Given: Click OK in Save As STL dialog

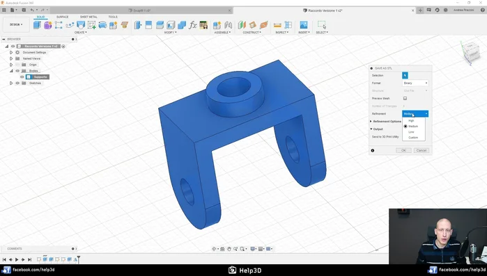Looking at the screenshot, I should [x=403, y=150].
